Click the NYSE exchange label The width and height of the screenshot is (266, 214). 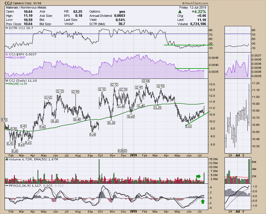click(x=37, y=3)
